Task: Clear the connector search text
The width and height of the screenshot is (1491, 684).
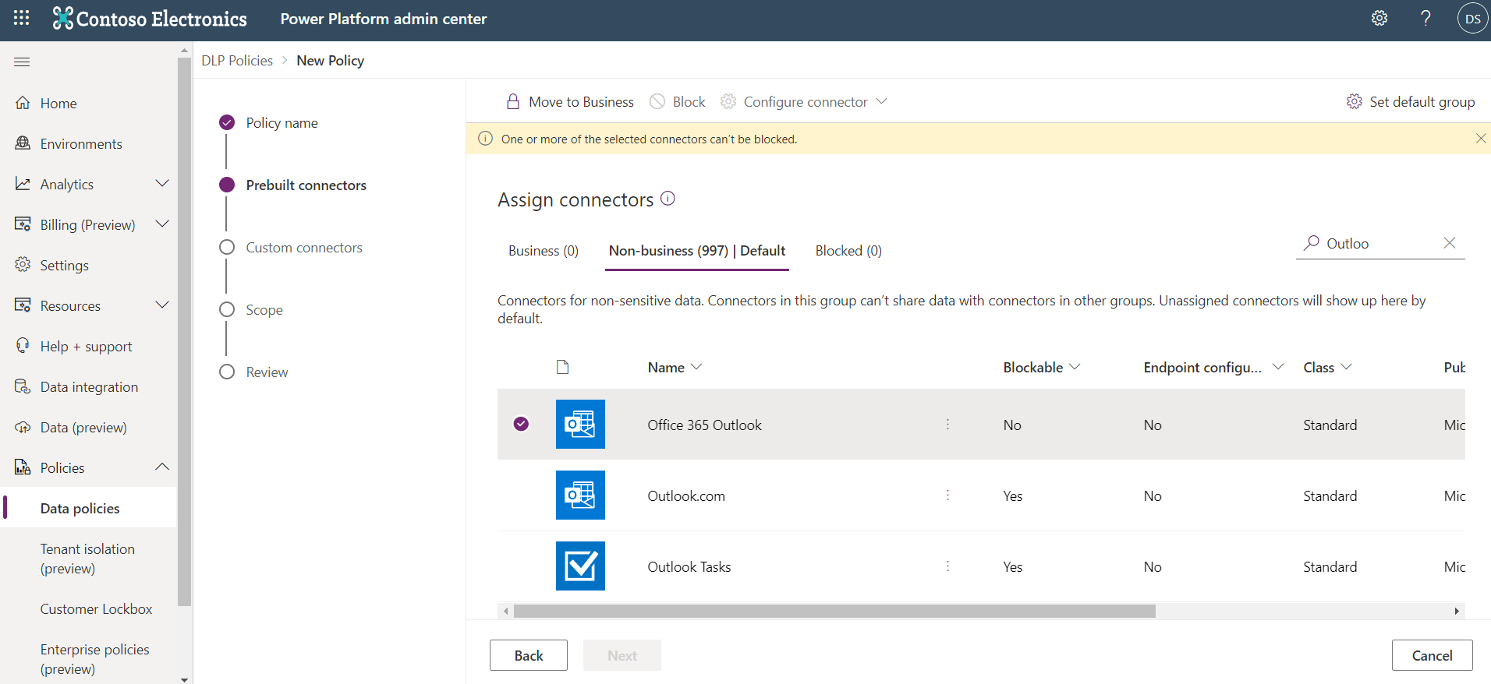Action: (x=1450, y=243)
